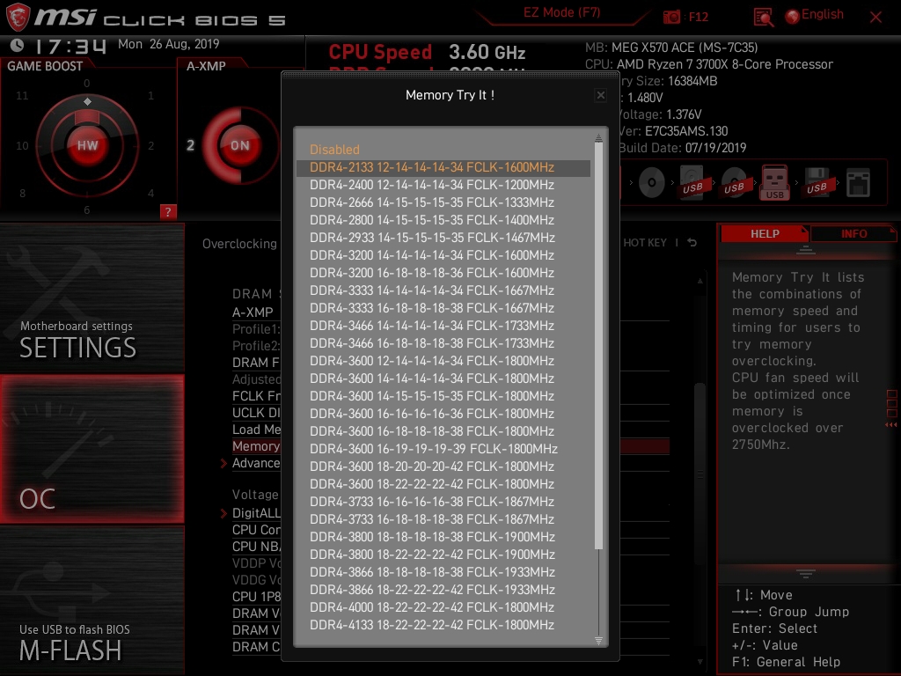
Task: Click the A-XMP setting row in Overclocking
Action: tap(450, 312)
